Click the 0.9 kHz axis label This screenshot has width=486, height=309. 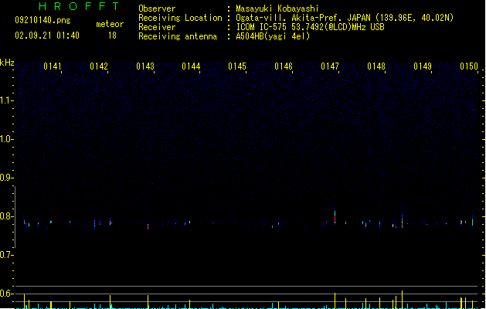[6, 178]
